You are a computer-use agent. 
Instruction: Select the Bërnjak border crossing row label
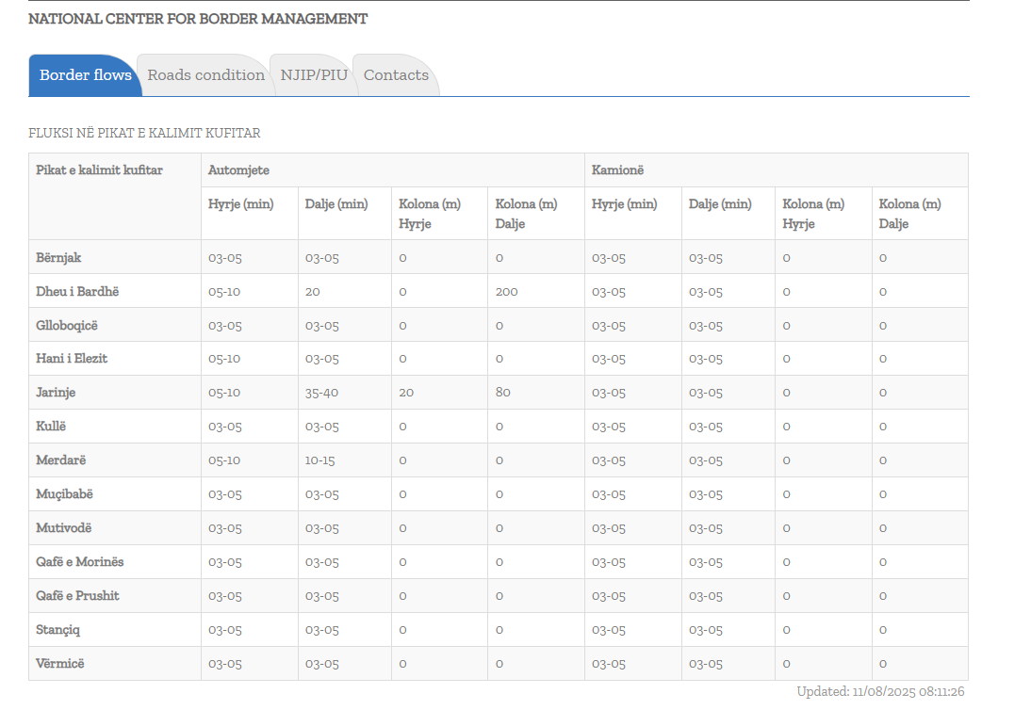tap(58, 258)
